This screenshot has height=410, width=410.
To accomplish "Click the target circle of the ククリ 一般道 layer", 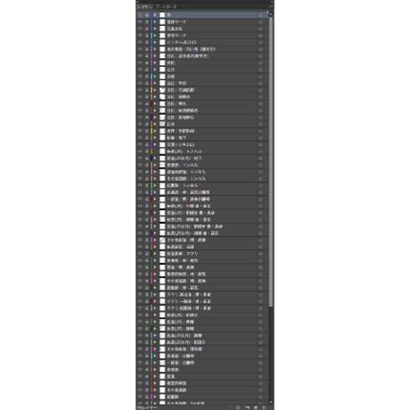I will (x=260, y=301).
